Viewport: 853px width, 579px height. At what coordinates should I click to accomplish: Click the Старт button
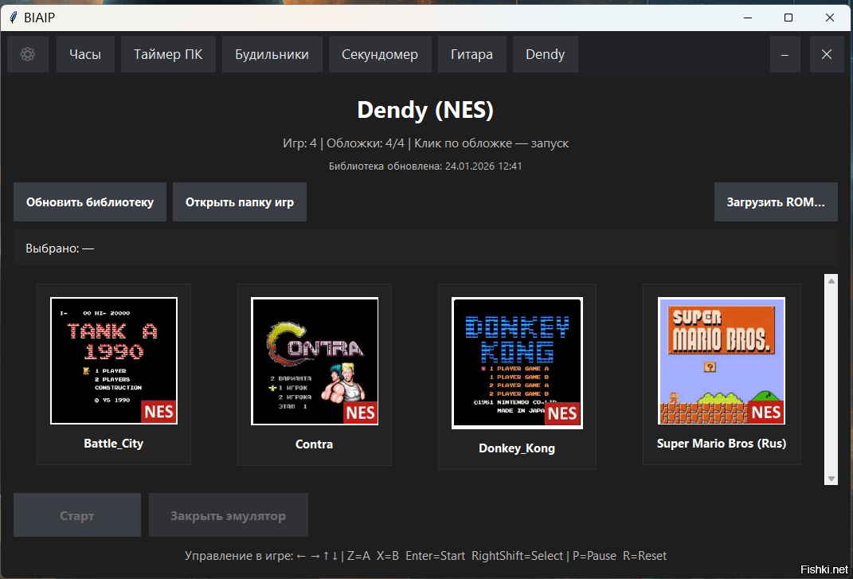click(x=77, y=514)
